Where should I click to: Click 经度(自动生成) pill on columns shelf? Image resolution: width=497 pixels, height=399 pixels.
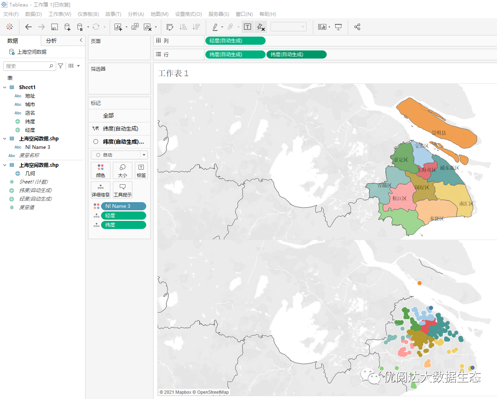235,41
